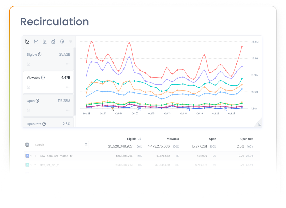The height and width of the screenshot is (208, 286).
Task: Expand the row_carousel_marca_tv row chevron
Action: tap(31, 156)
